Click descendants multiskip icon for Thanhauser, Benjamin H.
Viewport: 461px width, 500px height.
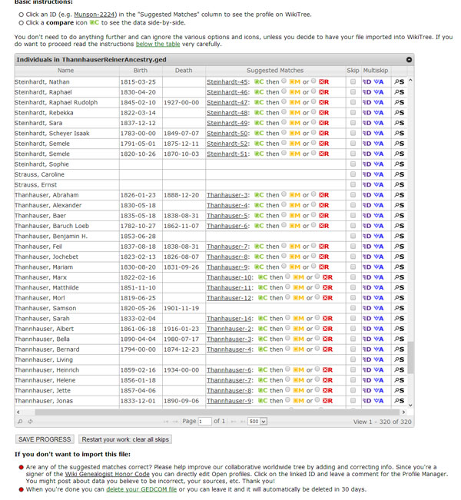(x=366, y=237)
